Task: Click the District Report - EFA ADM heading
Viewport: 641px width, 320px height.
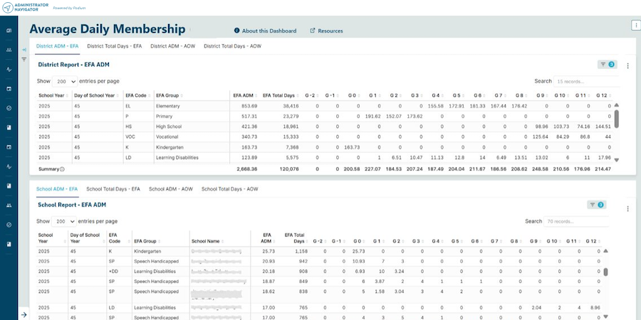Action: [x=73, y=65]
